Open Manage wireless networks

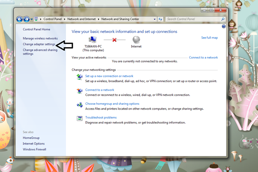pos(40,39)
